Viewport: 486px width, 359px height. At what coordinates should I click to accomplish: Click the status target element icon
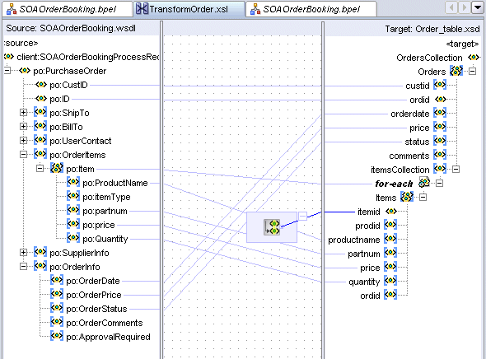[440, 141]
